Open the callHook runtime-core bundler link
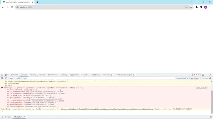This screenshot has width=213, height=119. pos(35,95)
